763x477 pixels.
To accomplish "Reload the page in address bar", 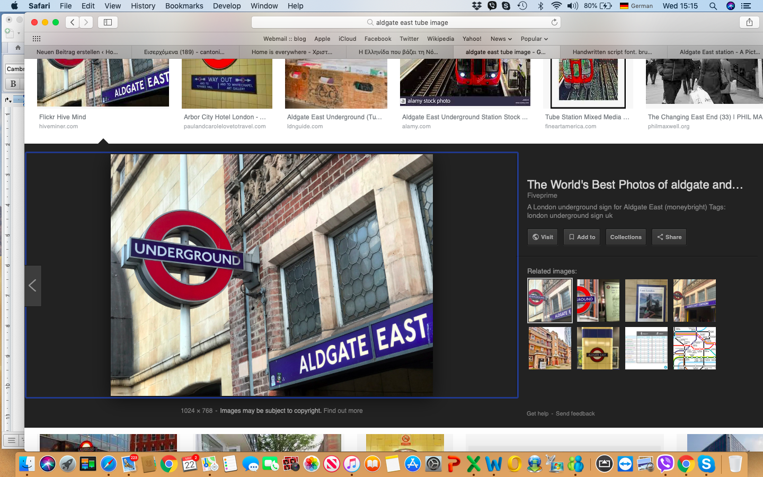I will 554,22.
